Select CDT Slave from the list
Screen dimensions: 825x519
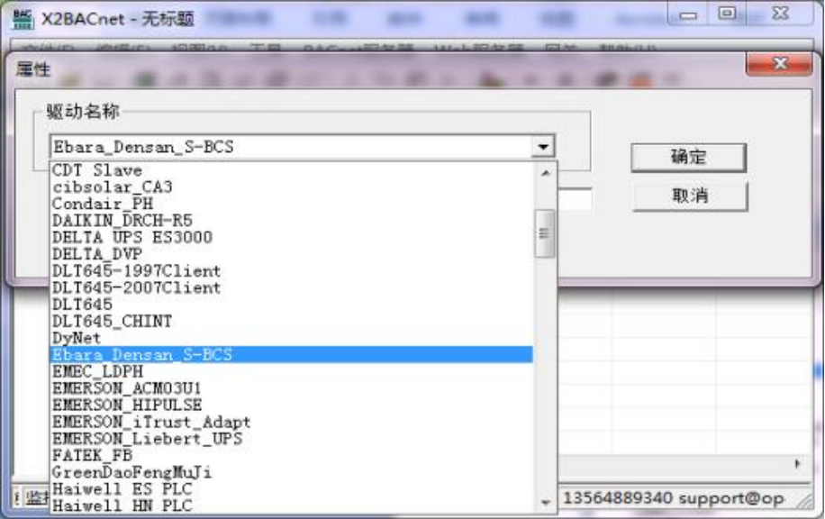292,170
